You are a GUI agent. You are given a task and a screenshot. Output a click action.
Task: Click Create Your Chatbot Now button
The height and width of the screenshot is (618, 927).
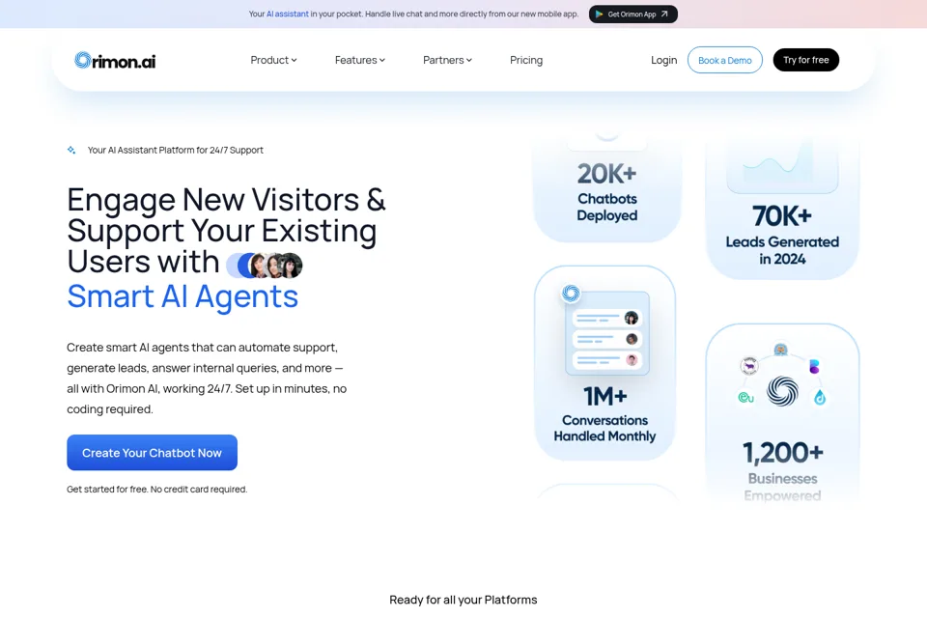[152, 453]
